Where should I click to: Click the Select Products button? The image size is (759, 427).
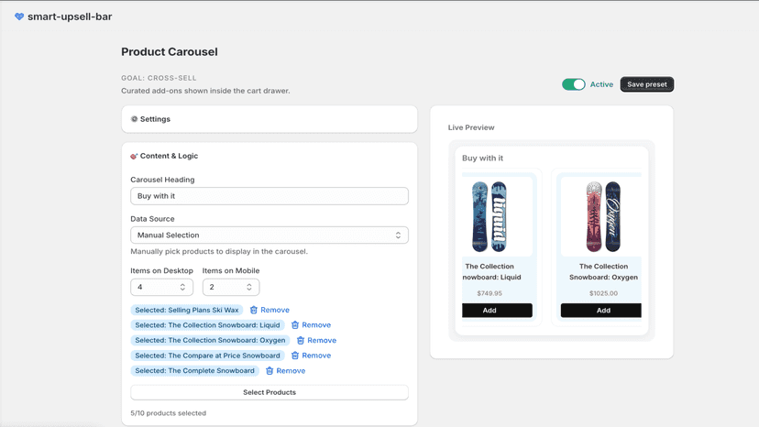pyautogui.click(x=269, y=392)
